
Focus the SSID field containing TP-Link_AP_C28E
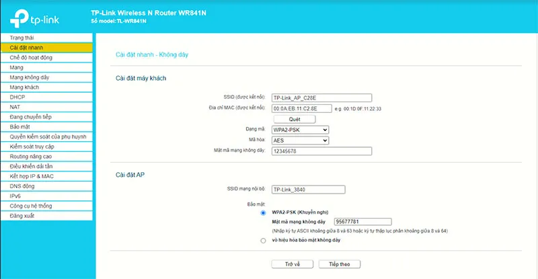[321, 97]
